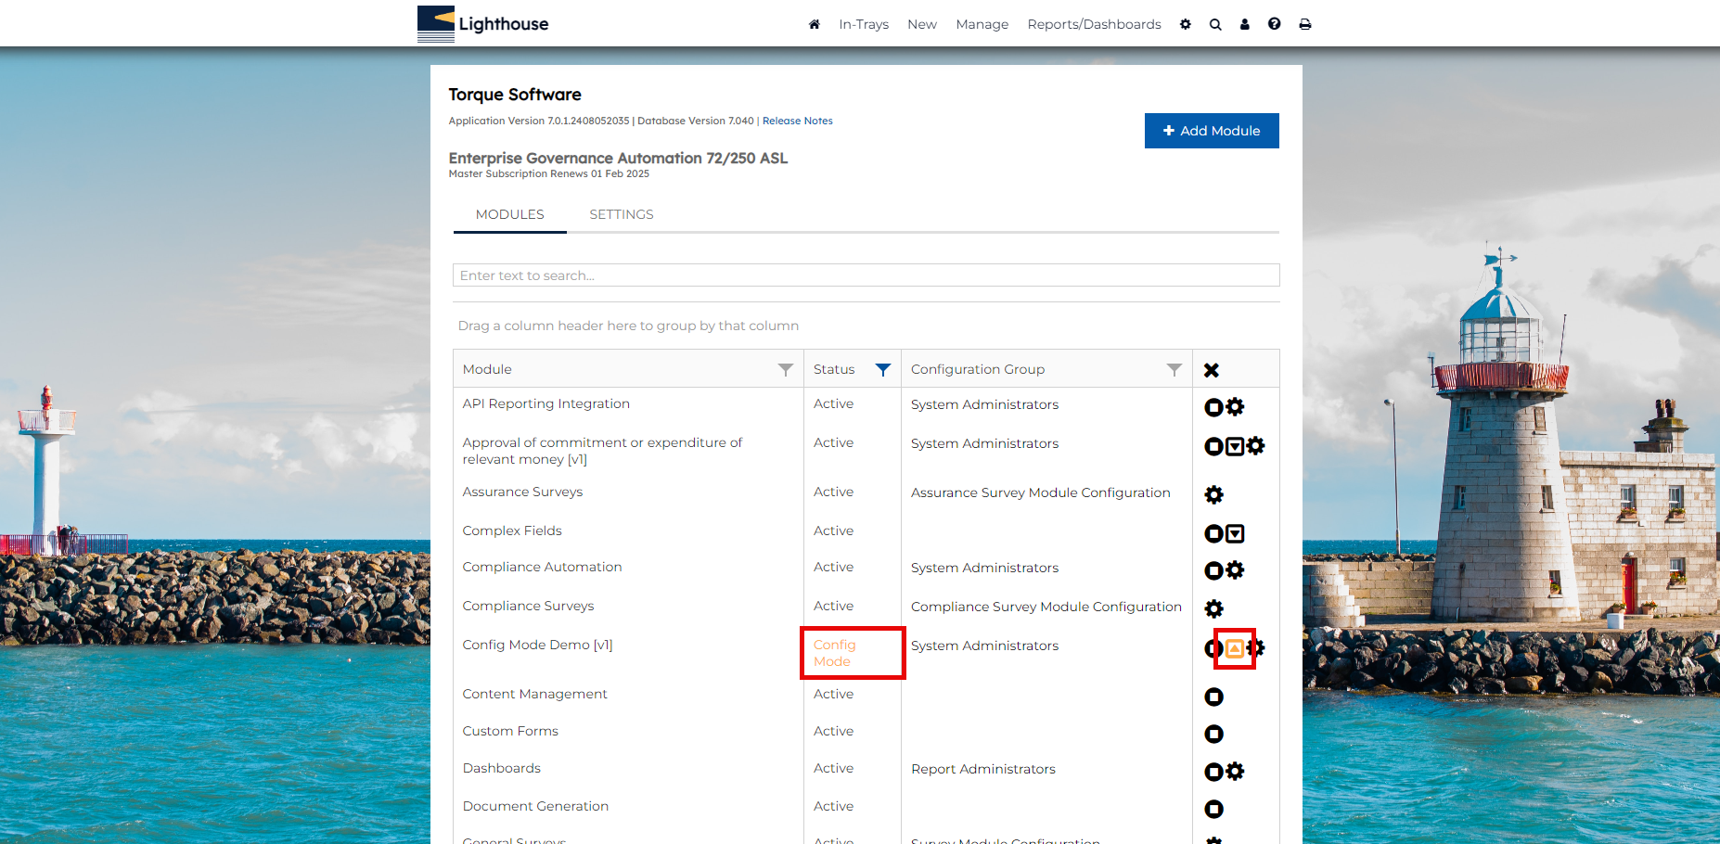The height and width of the screenshot is (844, 1720).
Task: Click gear icon for Compliance Surveys row
Action: point(1213,609)
